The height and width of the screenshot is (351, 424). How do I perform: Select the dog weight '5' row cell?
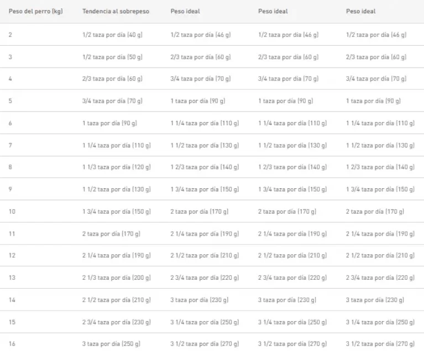(11, 101)
